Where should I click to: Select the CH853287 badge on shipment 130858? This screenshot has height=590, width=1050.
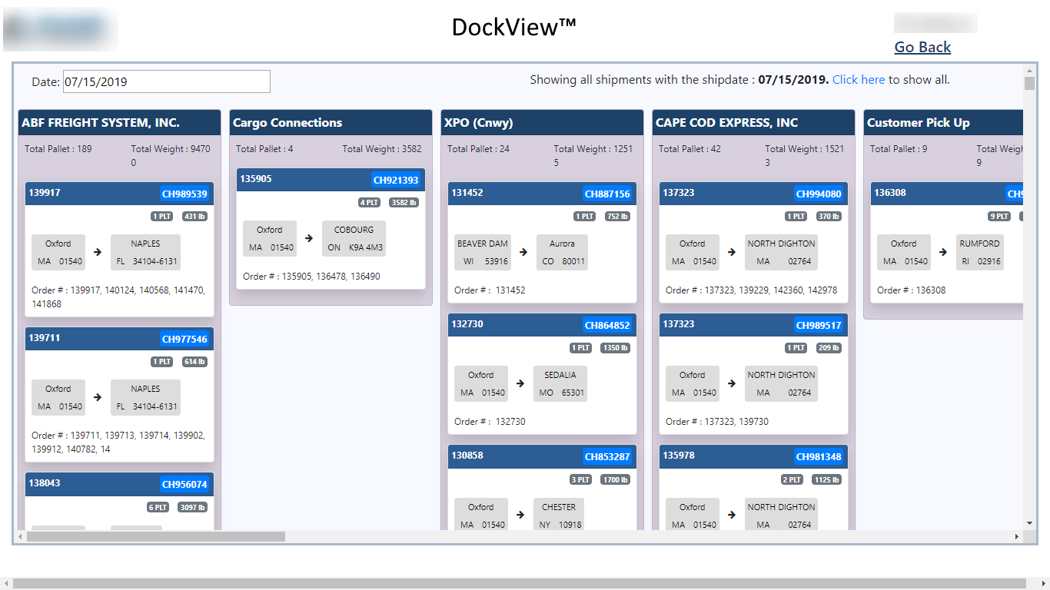[608, 456]
